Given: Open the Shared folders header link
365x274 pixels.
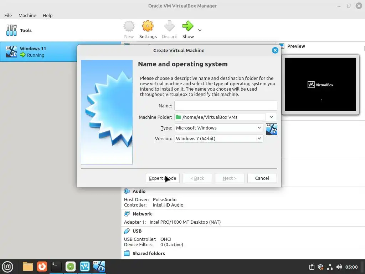Looking at the screenshot, I should 149,253.
